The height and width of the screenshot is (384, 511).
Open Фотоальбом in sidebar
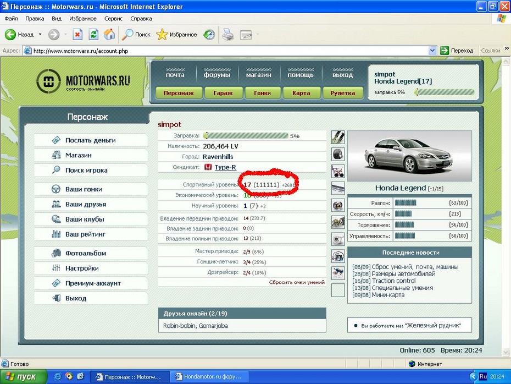(91, 253)
